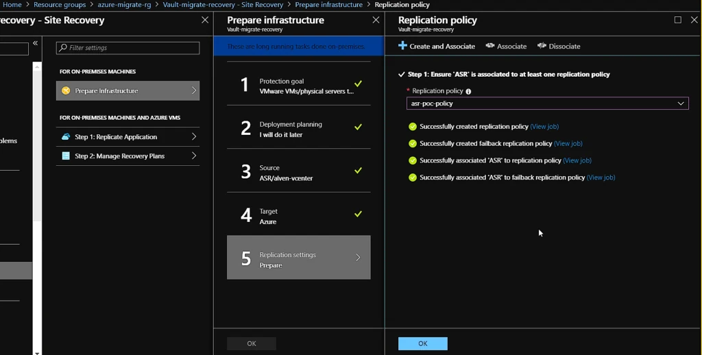Open Prepare infrastructure breadcrumb

point(329,5)
